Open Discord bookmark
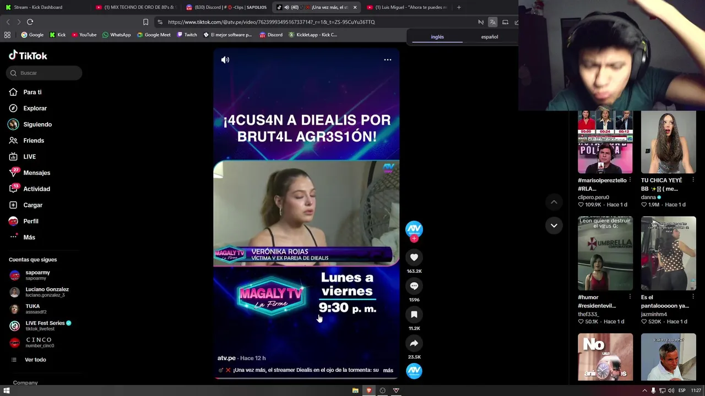The width and height of the screenshot is (705, 396). coord(271,35)
